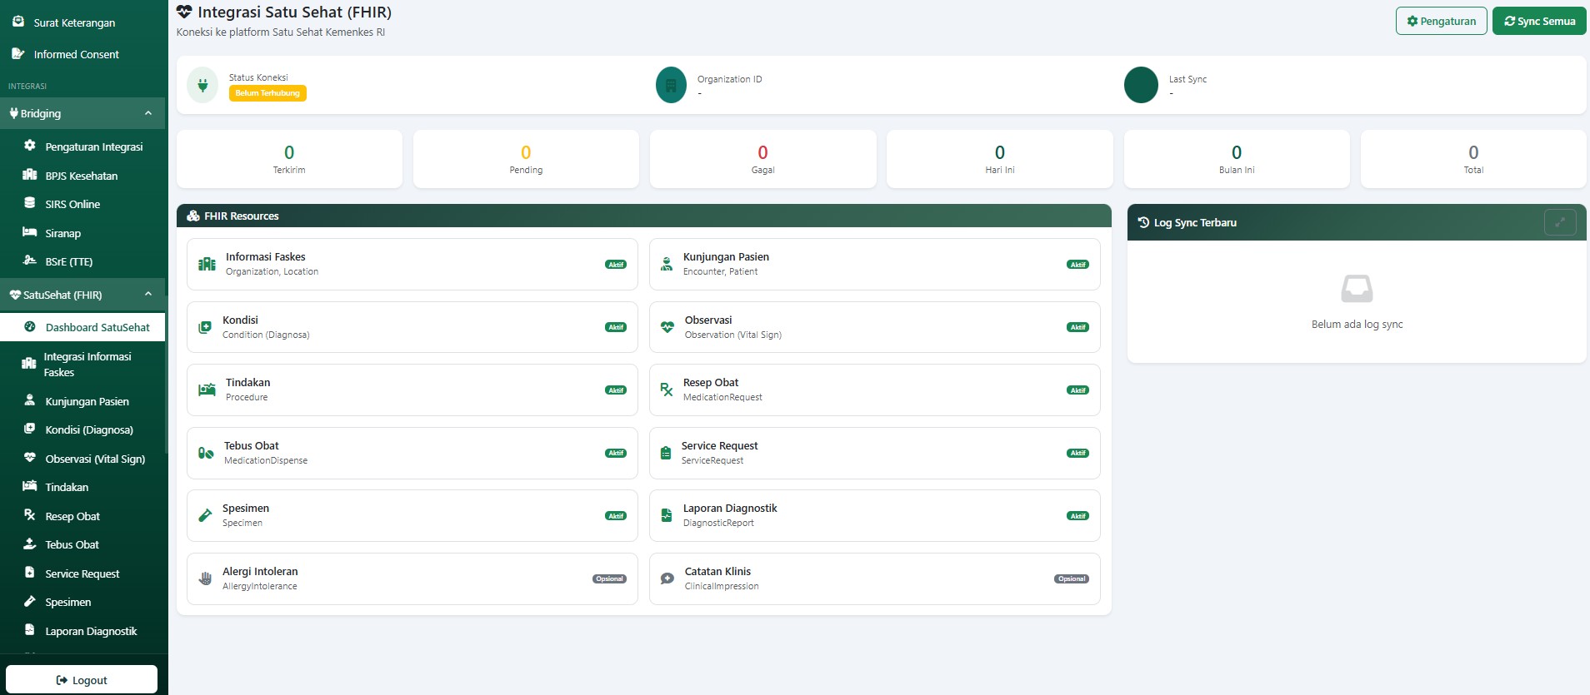1590x695 pixels.
Task: Open the Service Request resource card
Action: coord(875,453)
